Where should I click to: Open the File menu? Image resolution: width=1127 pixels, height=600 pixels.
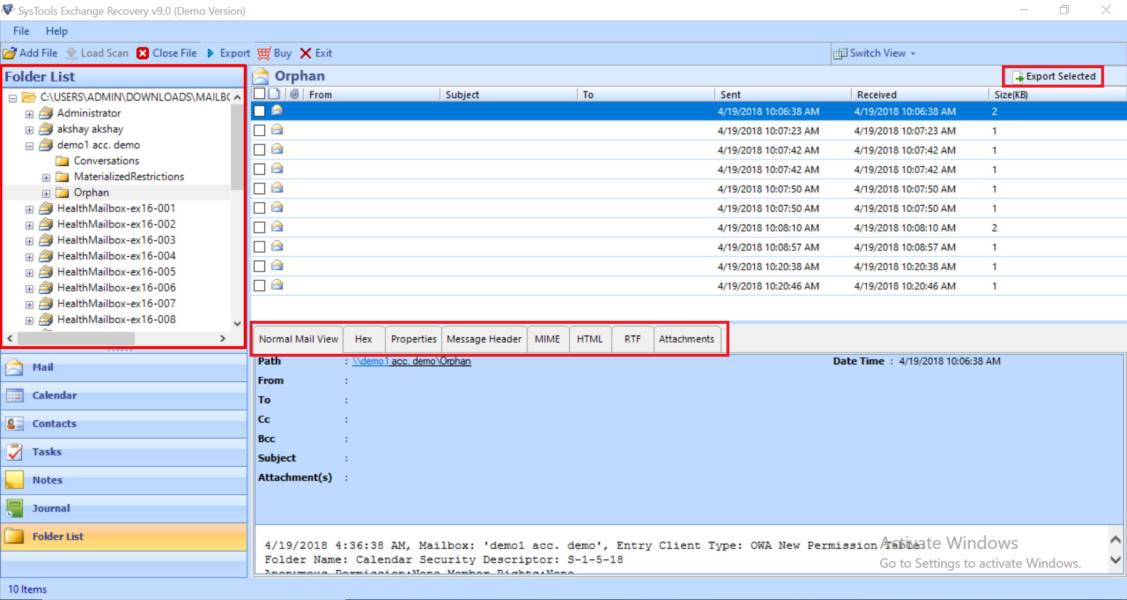pyautogui.click(x=21, y=31)
